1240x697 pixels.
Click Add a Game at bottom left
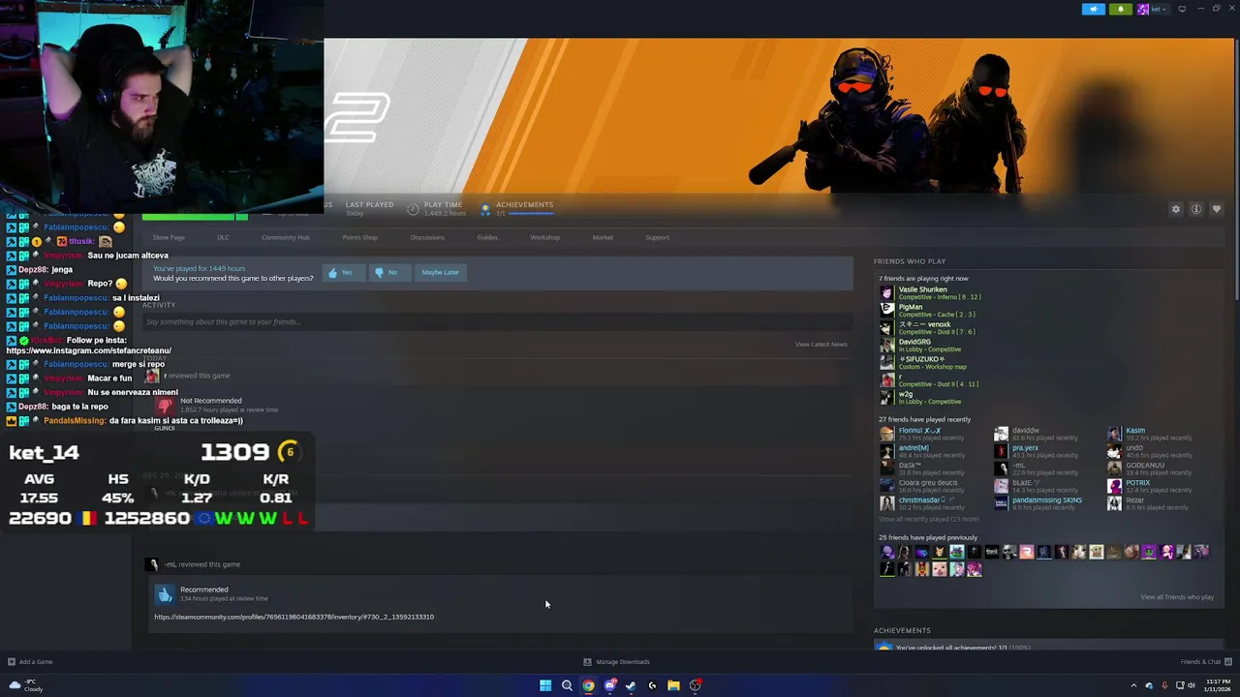coord(30,662)
